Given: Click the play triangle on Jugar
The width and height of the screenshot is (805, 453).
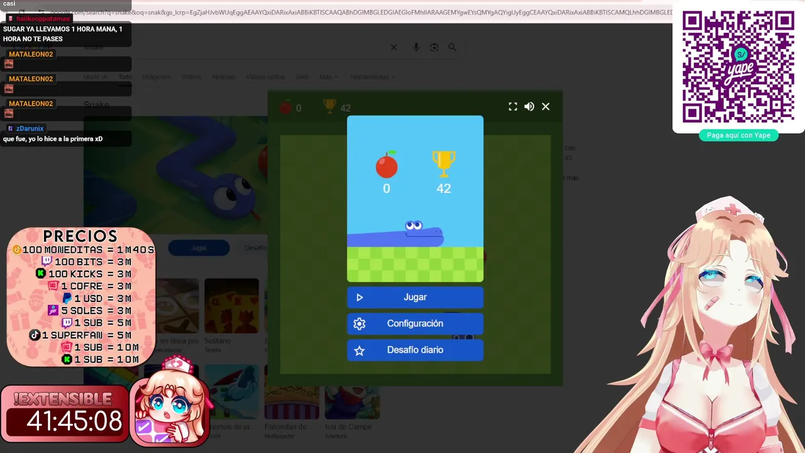Looking at the screenshot, I should [x=360, y=298].
